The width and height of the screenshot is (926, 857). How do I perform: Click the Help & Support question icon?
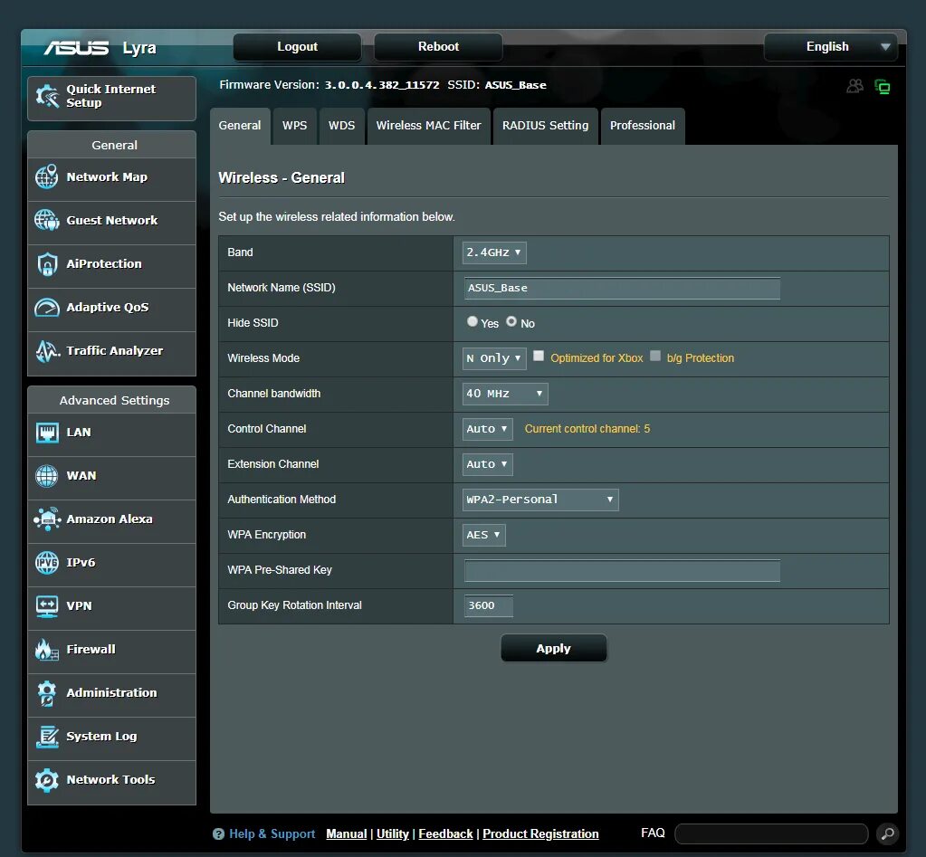218,834
